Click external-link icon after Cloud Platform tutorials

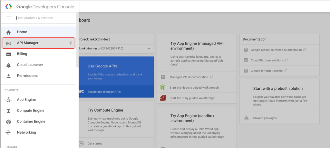(285, 71)
